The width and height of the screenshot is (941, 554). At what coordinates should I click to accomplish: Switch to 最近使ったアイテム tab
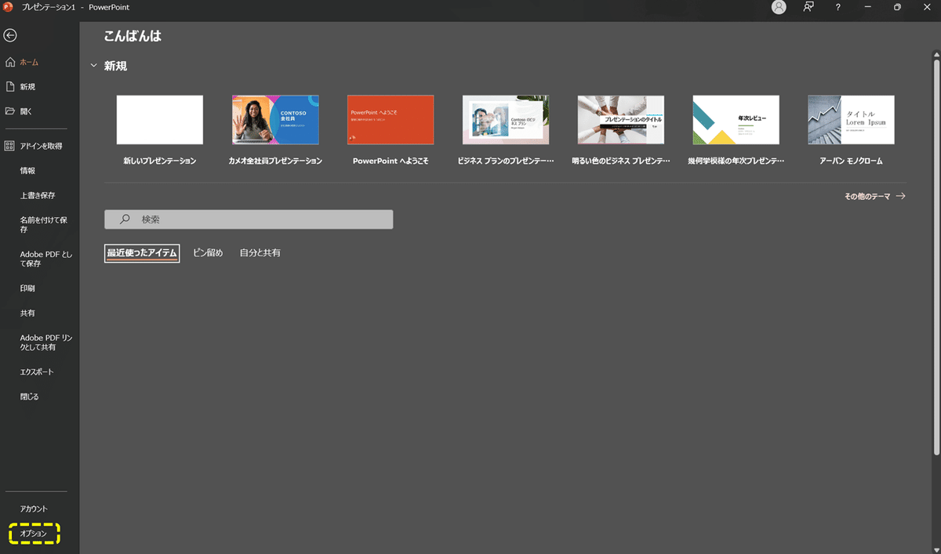[142, 253]
